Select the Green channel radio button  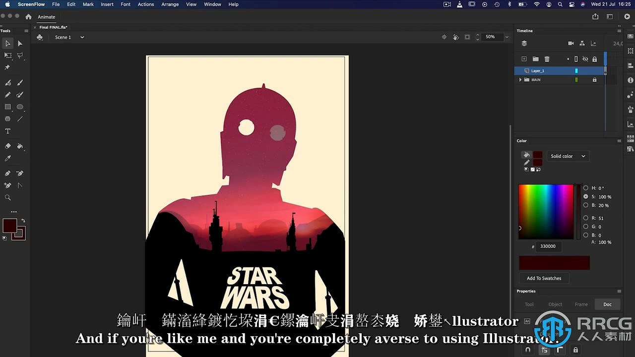point(586,227)
